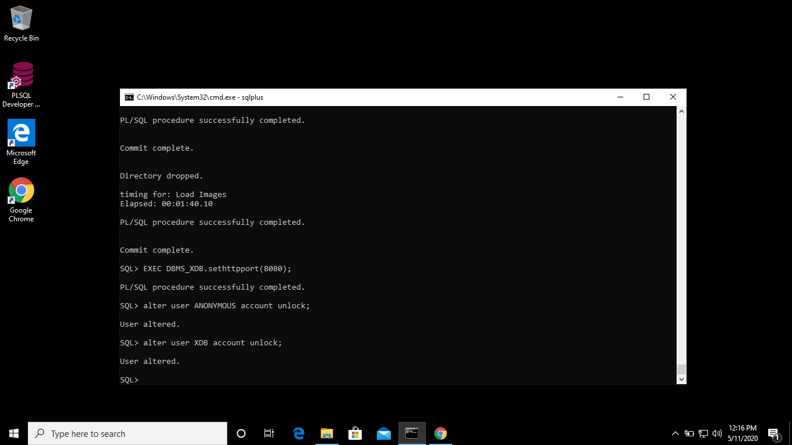This screenshot has width=792, height=445.
Task: Open Microsoft Store from the taskbar
Action: (355, 433)
